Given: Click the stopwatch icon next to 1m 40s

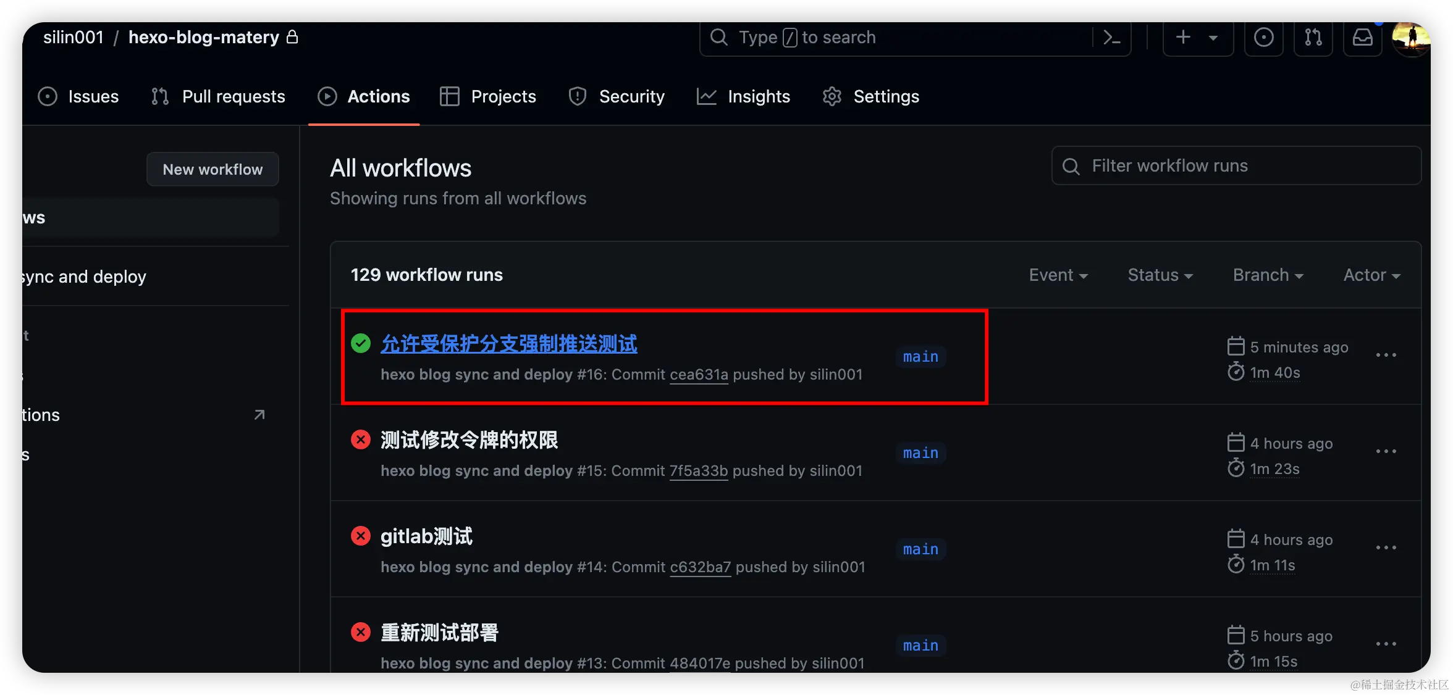Looking at the screenshot, I should coord(1236,372).
